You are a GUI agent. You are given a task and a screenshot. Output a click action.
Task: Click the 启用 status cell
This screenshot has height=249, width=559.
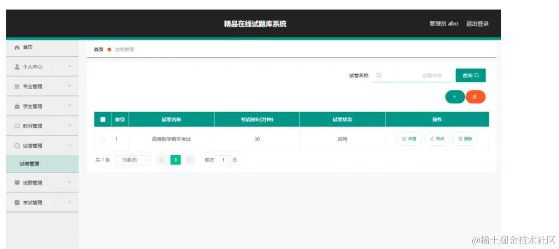click(x=342, y=139)
